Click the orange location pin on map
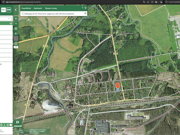This screenshot has width=180, height=135. click(x=118, y=86)
